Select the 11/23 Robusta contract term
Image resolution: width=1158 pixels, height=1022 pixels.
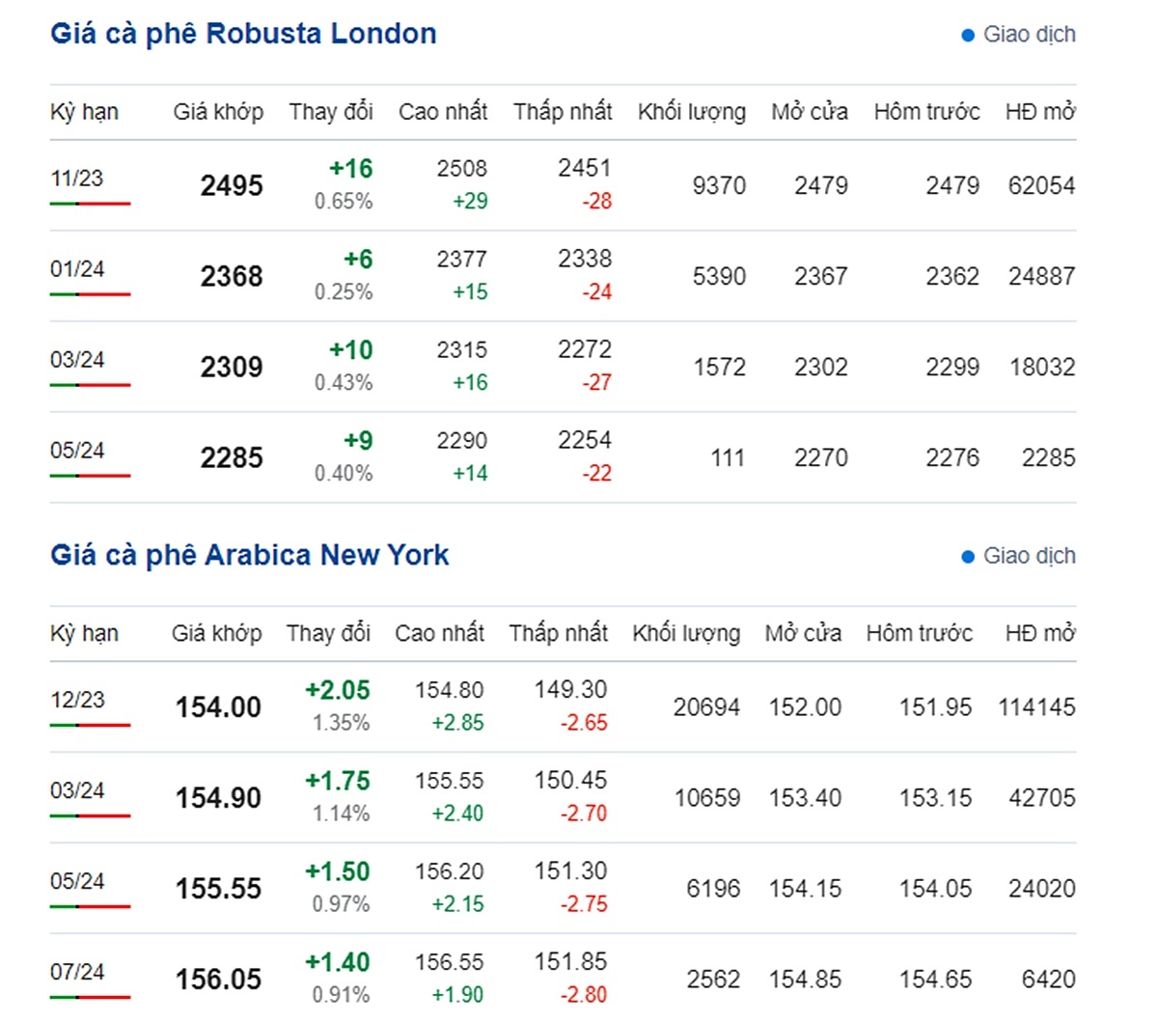click(x=76, y=179)
